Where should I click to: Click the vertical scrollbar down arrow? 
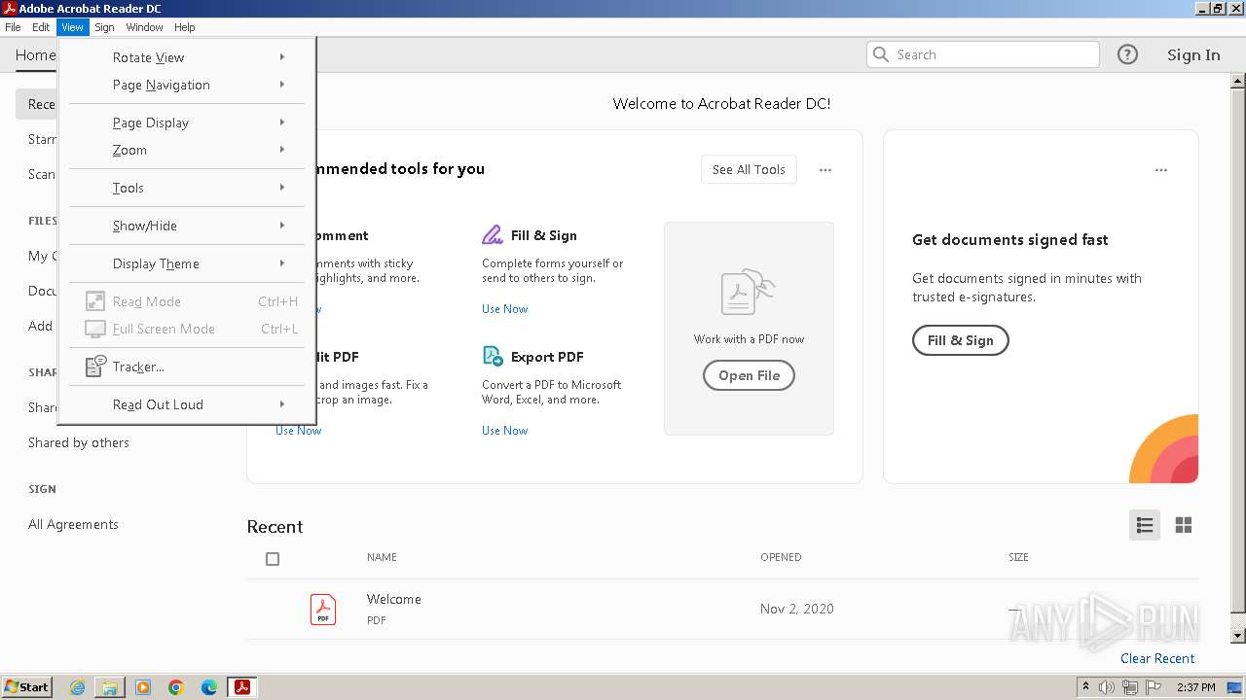tap(1238, 636)
